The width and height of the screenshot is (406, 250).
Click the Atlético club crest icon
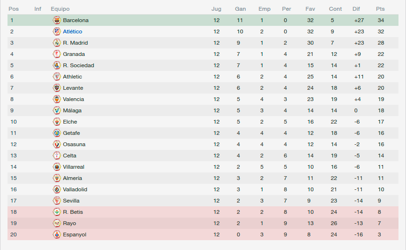[57, 31]
